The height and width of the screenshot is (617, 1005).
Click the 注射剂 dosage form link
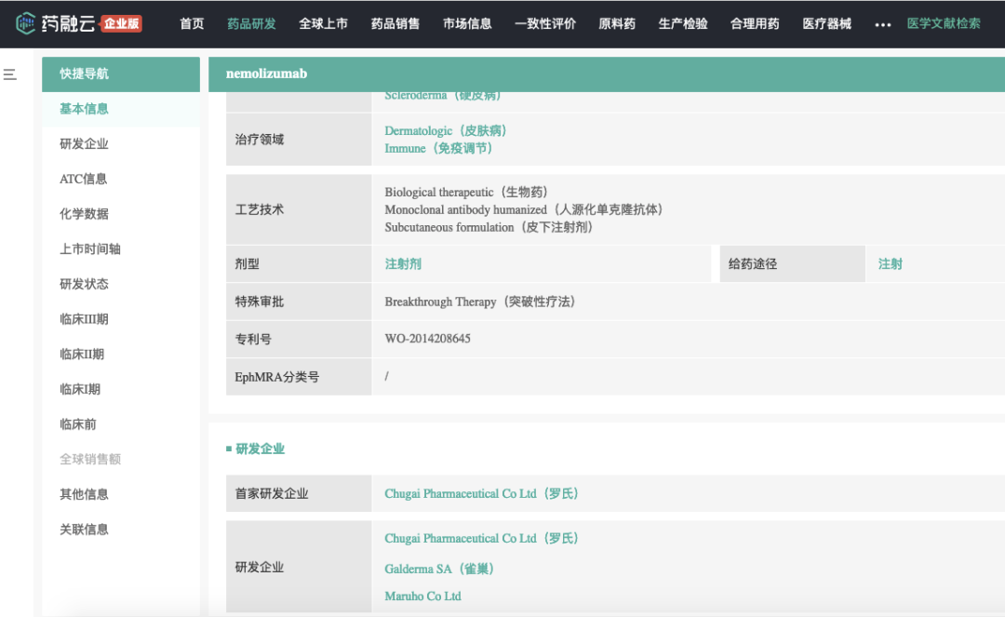(403, 264)
